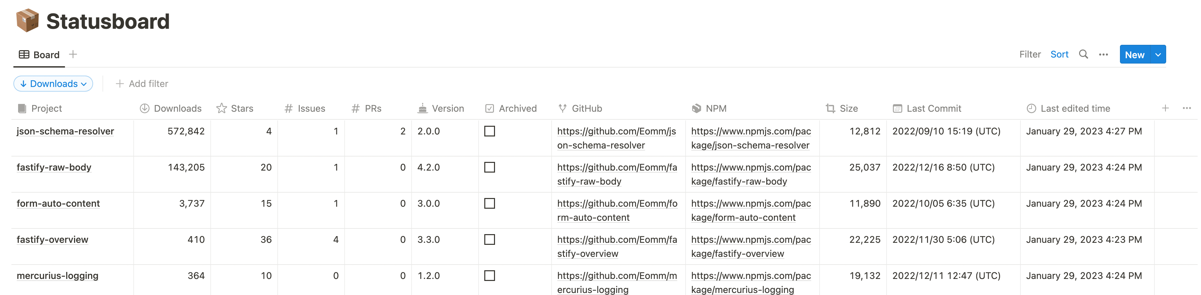The image size is (1201, 295).
Task: Open the fastify-overview project page
Action: tap(52, 239)
